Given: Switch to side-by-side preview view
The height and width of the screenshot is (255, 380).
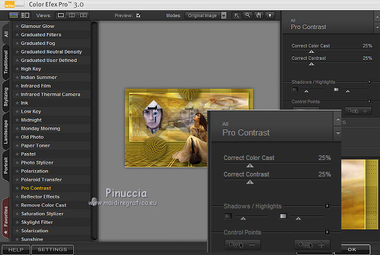Looking at the screenshot, I should (83, 15).
